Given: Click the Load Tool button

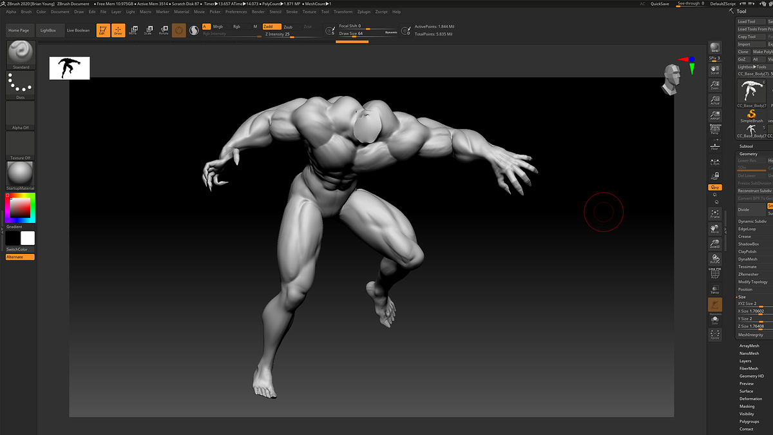Looking at the screenshot, I should [x=750, y=21].
